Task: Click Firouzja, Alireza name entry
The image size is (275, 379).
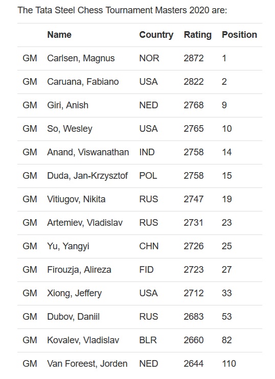Action: [x=79, y=270]
